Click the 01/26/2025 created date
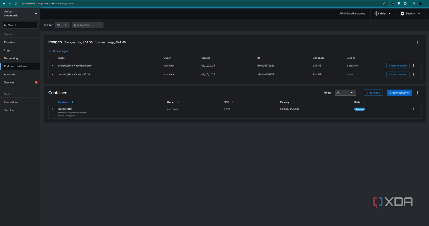The image size is (429, 226). pyautogui.click(x=208, y=74)
